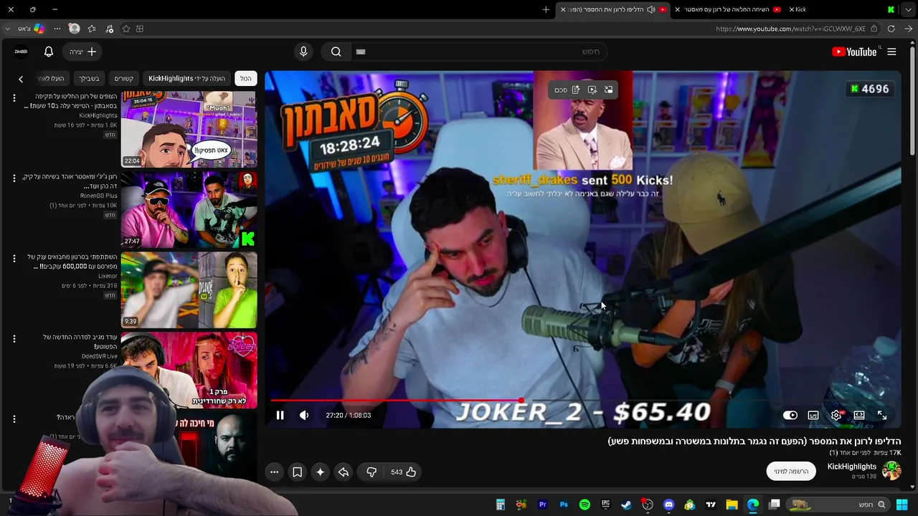The image size is (918, 516).
Task: Open the sidebar thumbnail with 27:47 duration
Action: click(189, 209)
